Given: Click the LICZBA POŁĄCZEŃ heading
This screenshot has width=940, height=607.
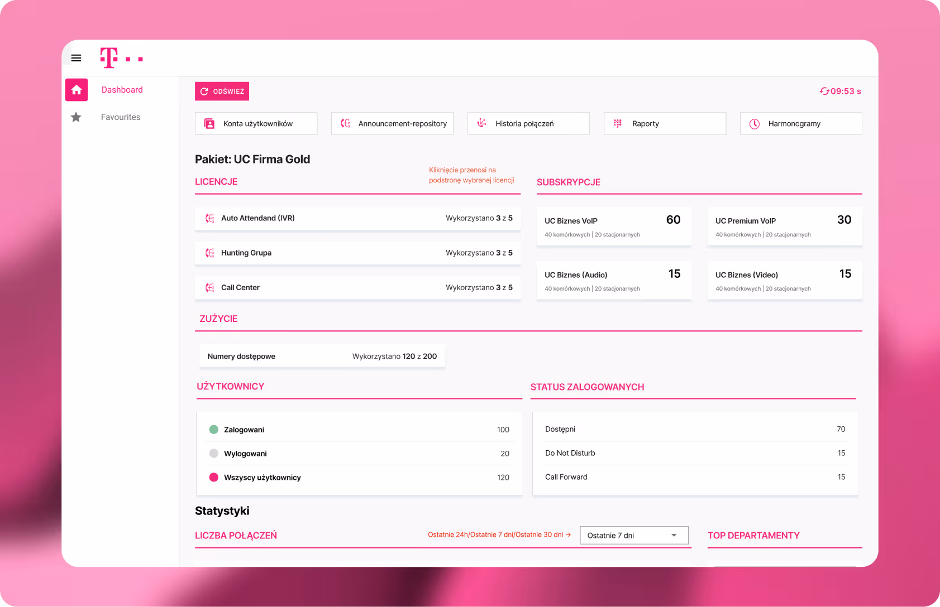Looking at the screenshot, I should coord(236,536).
